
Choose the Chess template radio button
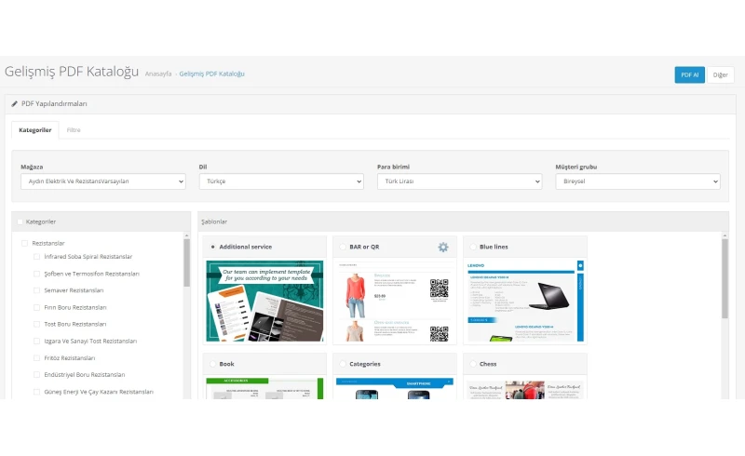click(x=473, y=364)
